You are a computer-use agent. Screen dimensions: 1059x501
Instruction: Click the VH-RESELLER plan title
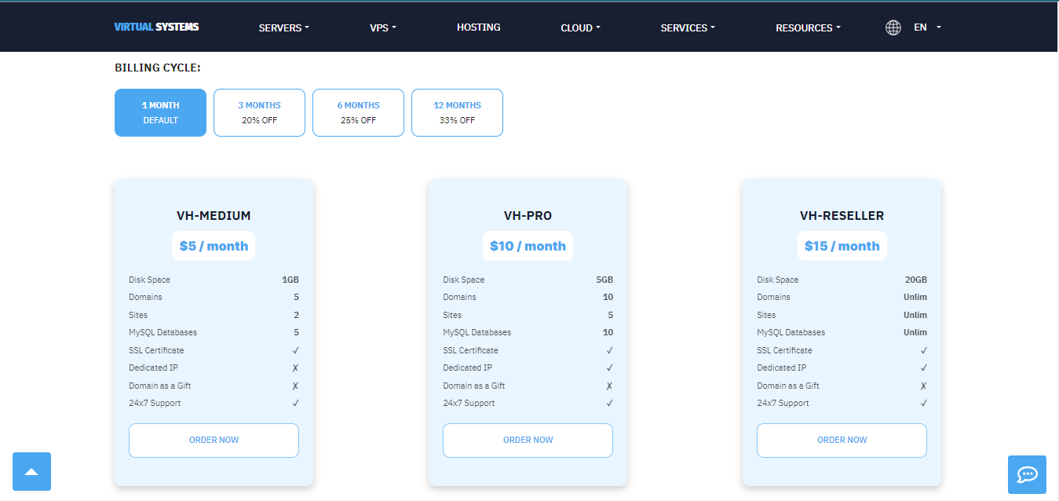click(842, 215)
